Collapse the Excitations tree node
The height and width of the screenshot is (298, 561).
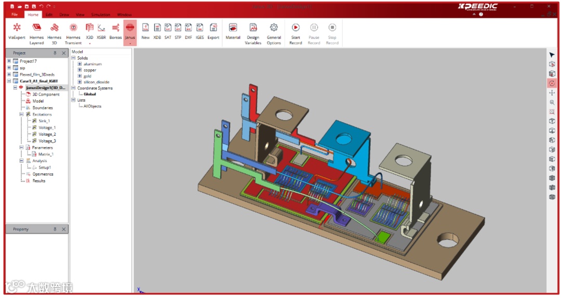22,114
